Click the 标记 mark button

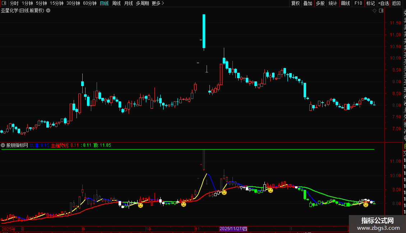pyautogui.click(x=370, y=3)
